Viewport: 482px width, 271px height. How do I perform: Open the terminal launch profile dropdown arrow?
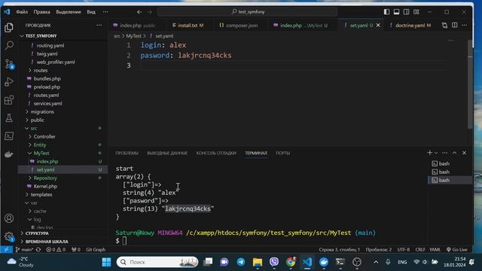point(436,153)
